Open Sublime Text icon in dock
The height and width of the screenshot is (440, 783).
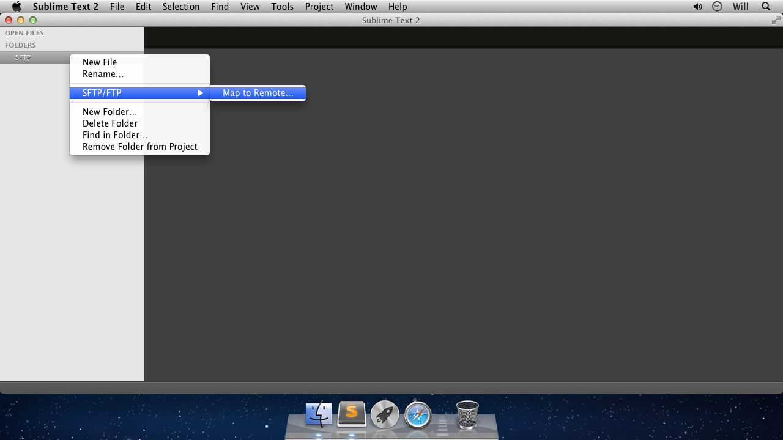tap(352, 414)
